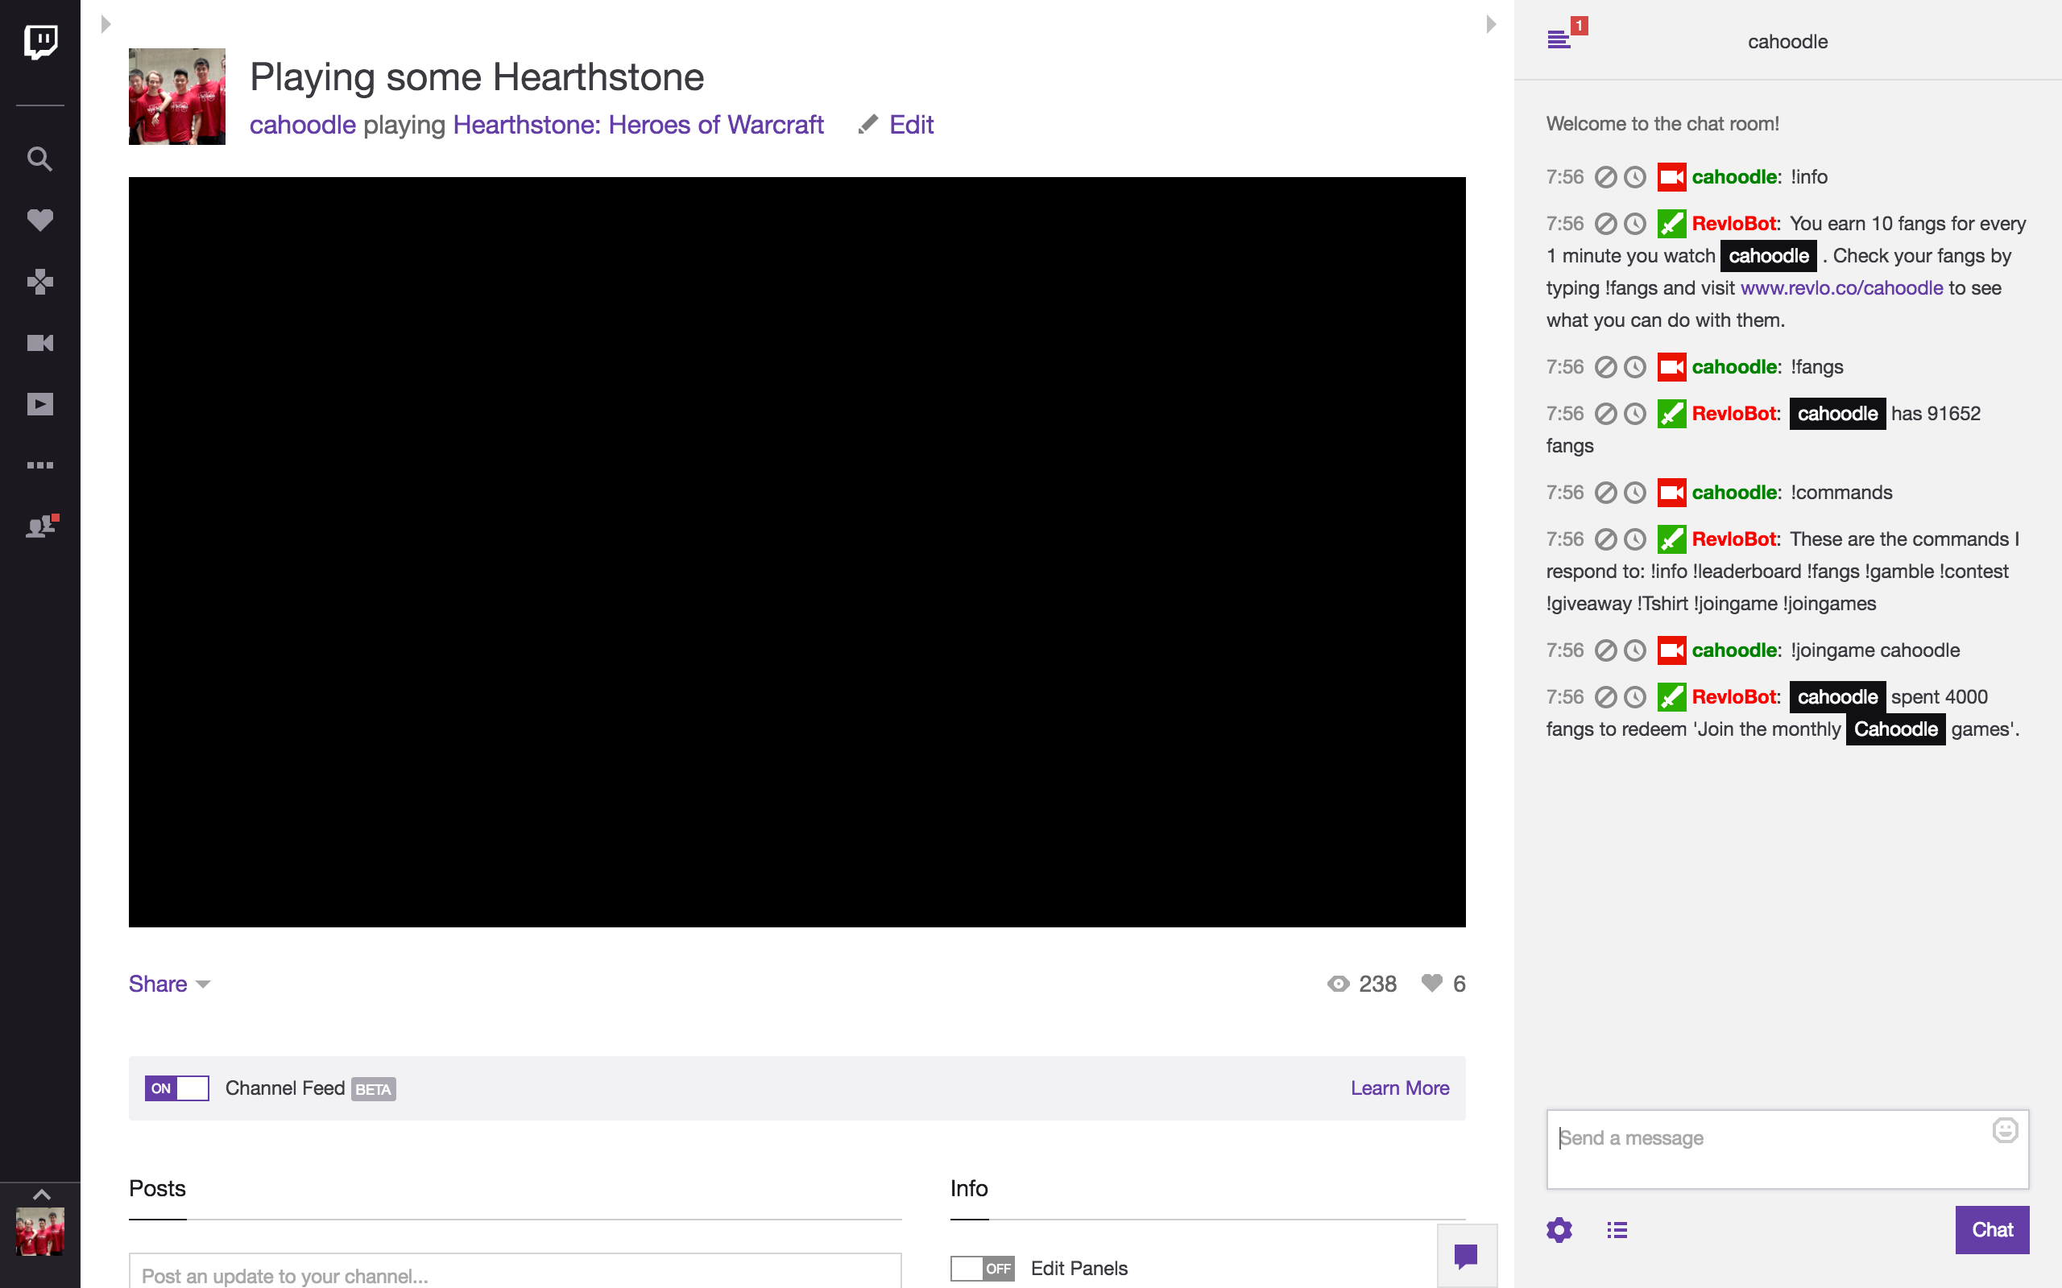
Task: Expand user menu chevron above avatar
Action: point(40,1195)
